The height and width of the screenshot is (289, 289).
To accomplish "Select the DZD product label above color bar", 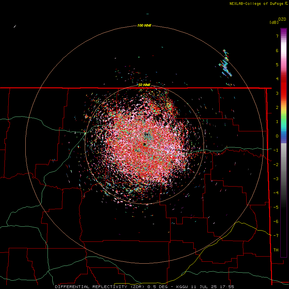I will point(282,19).
